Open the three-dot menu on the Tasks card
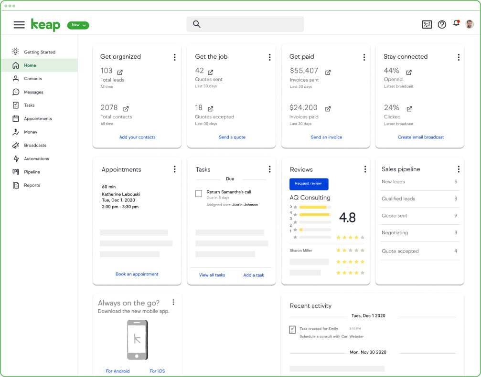Image resolution: width=481 pixels, height=377 pixels. [270, 169]
